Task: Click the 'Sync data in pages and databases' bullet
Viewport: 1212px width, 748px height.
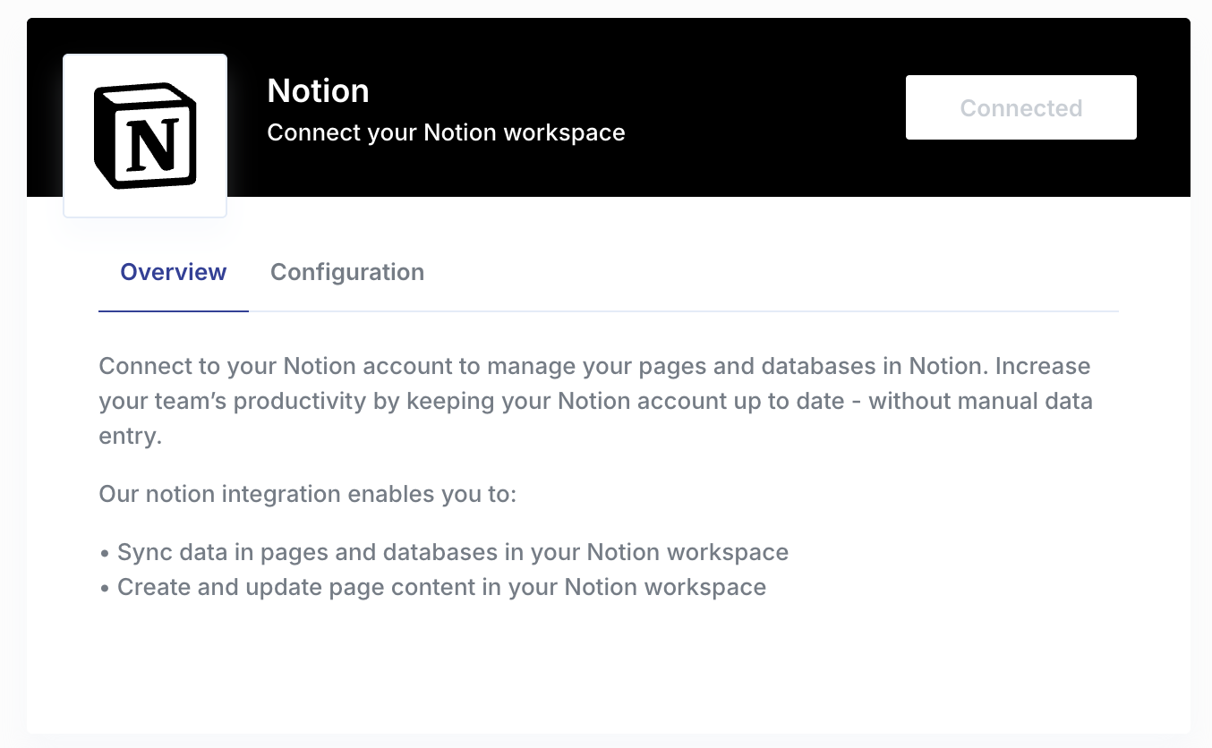Action: [444, 552]
